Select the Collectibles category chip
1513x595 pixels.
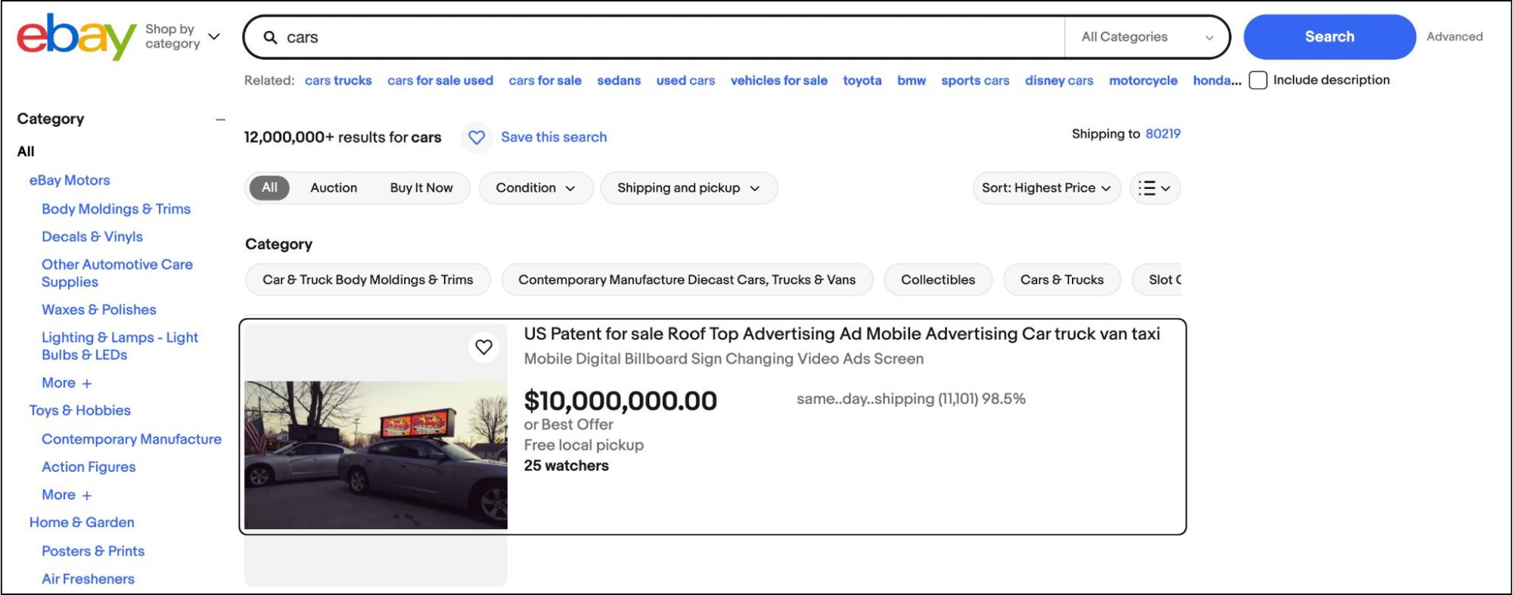938,280
